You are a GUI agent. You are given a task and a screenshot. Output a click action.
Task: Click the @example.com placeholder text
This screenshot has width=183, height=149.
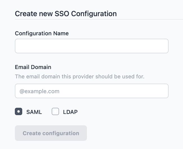click(39, 91)
